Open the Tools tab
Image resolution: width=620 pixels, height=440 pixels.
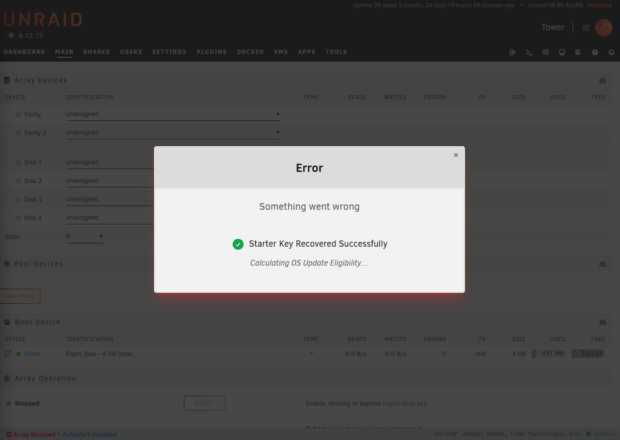click(x=336, y=52)
